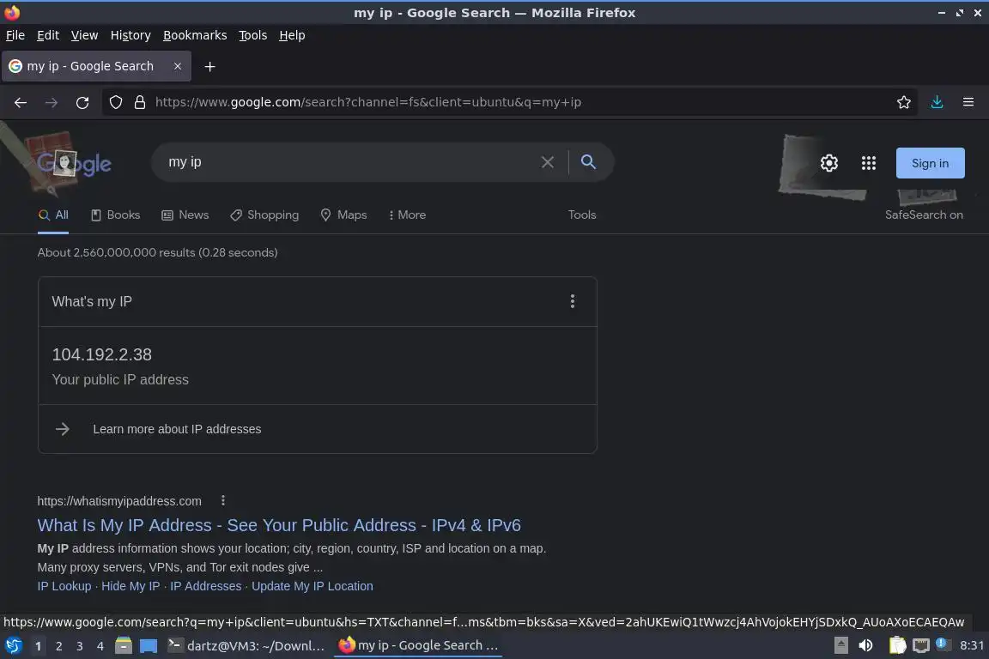Switch to Shopping results

pyautogui.click(x=264, y=215)
